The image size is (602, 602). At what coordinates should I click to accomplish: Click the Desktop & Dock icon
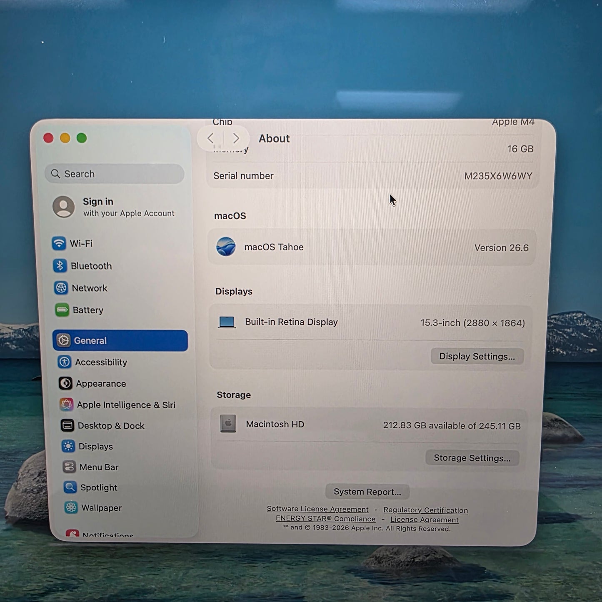point(67,425)
